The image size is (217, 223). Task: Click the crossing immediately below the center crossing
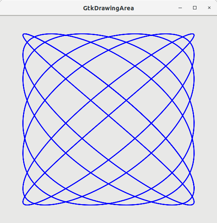pyautogui.click(x=109, y=160)
